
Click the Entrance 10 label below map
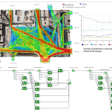pos(14,63)
